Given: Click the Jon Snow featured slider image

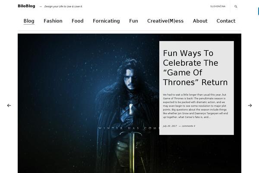Looking at the screenshot, I should pos(88,103).
